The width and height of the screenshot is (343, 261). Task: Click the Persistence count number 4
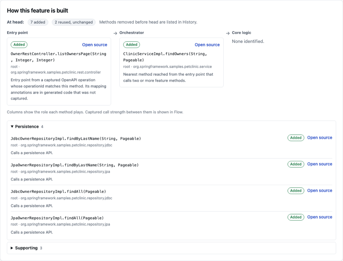pos(42,127)
